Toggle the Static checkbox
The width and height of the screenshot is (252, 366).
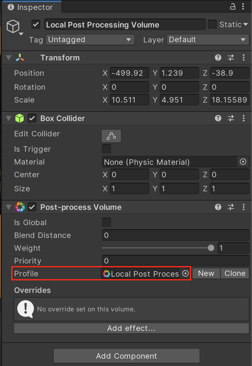[212, 25]
